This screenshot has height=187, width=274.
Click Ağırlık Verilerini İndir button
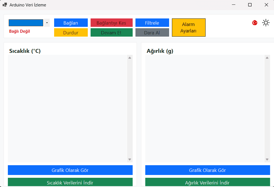(x=208, y=182)
